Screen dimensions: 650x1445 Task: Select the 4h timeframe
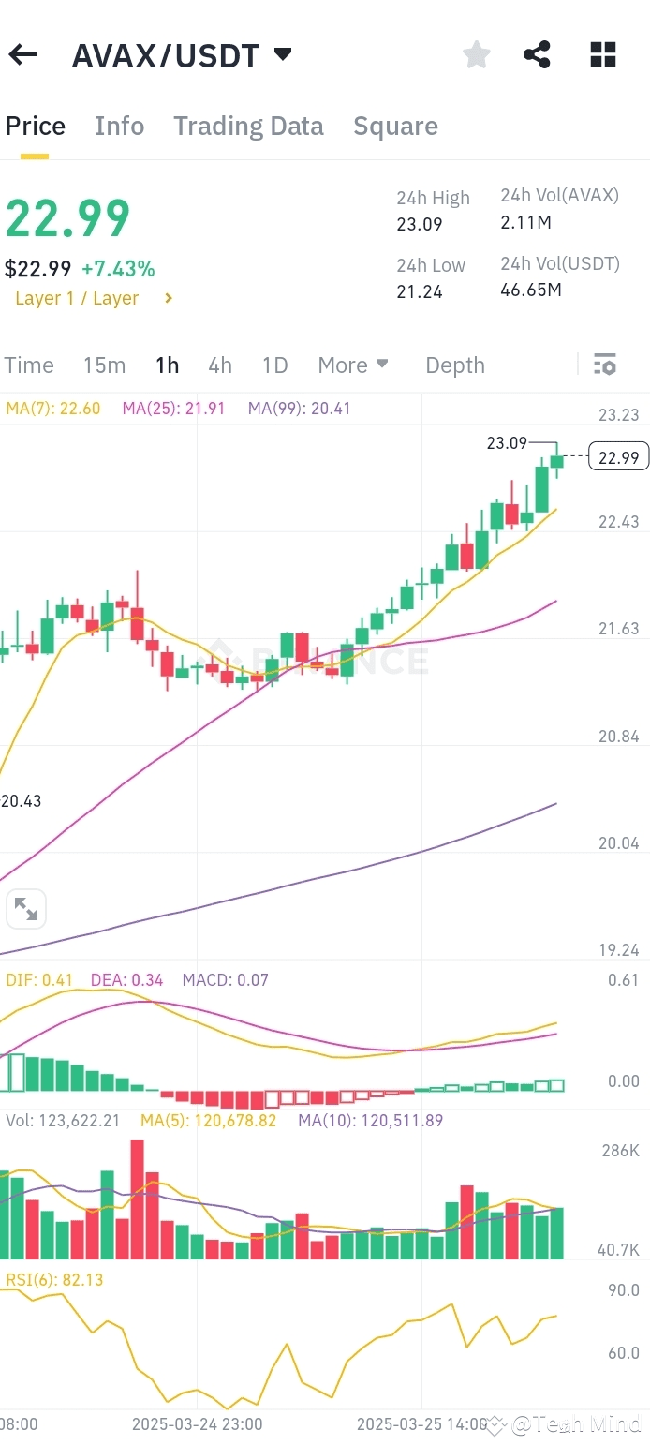tap(220, 365)
